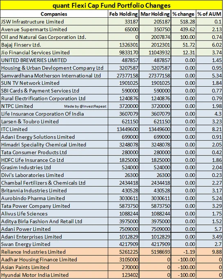
Task: Select 'Reliance Industries Limited' cell
Action: pos(54,252)
